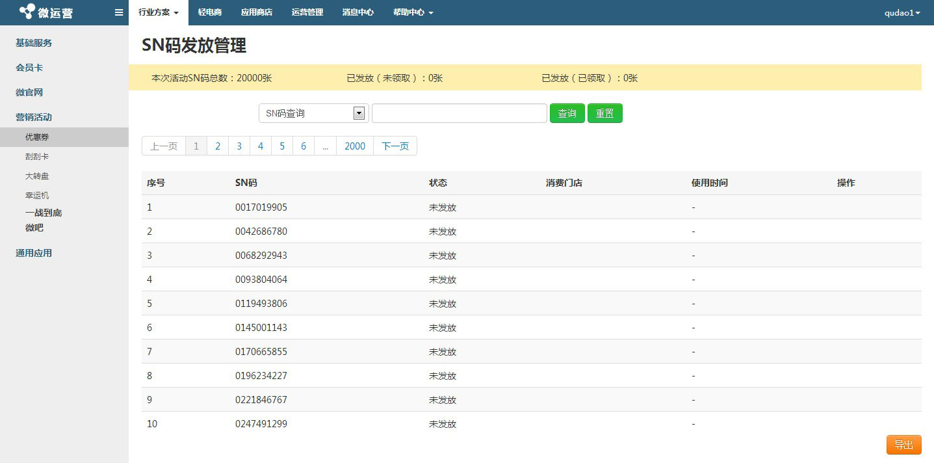Select page 1 in pagination
Viewport: 934px width, 463px height.
tap(196, 146)
